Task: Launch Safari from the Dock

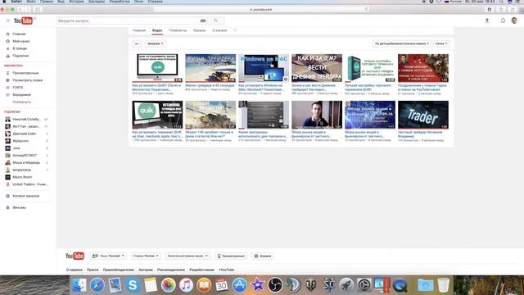Action: tap(97, 285)
